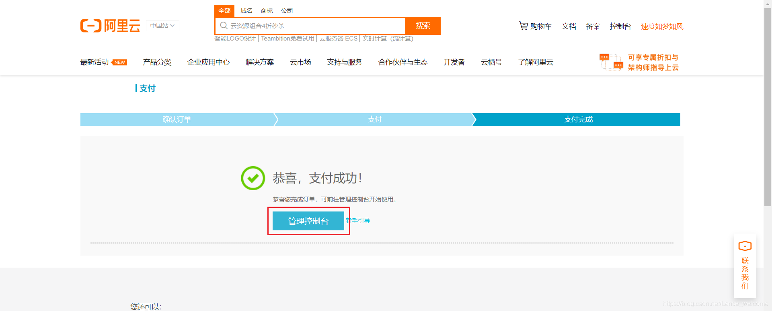
Task: Open the 产品分类 menu
Action: 157,62
